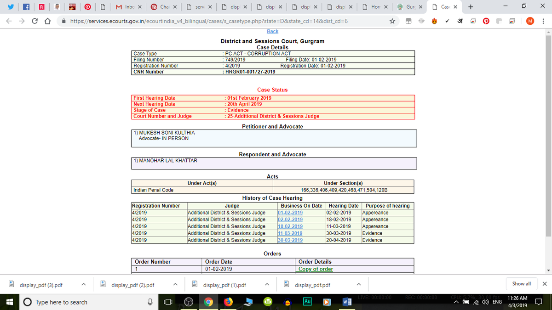Open Task View from taskbar
Image resolution: width=552 pixels, height=310 pixels.
pos(168,302)
